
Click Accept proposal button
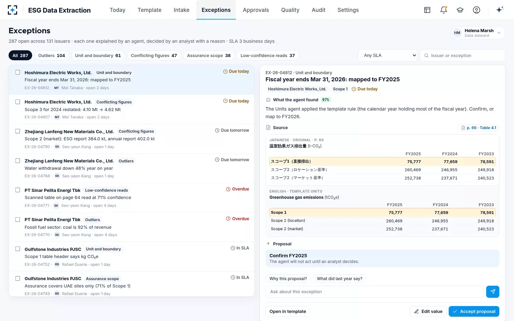click(x=474, y=311)
